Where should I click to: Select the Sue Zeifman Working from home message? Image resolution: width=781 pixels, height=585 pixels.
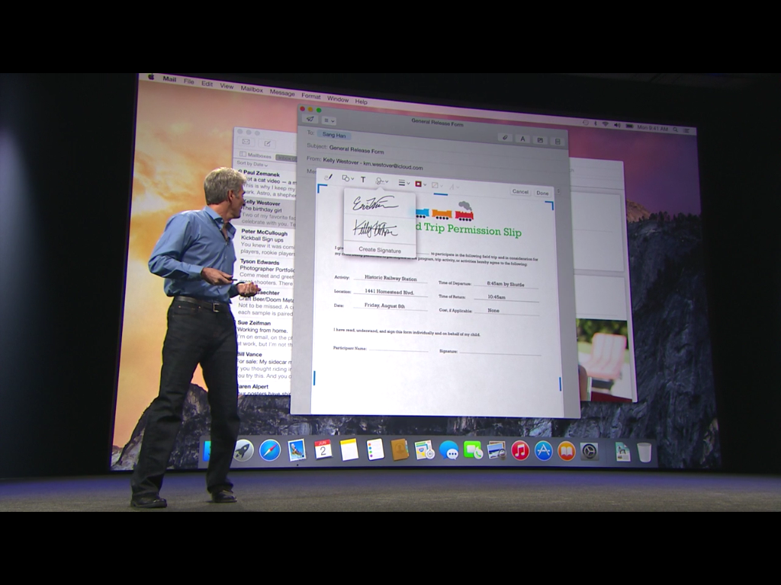tap(263, 334)
